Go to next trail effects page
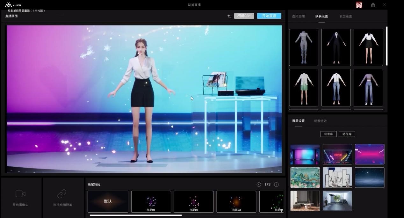Screen dimensions: 404x218 click(x=276, y=185)
